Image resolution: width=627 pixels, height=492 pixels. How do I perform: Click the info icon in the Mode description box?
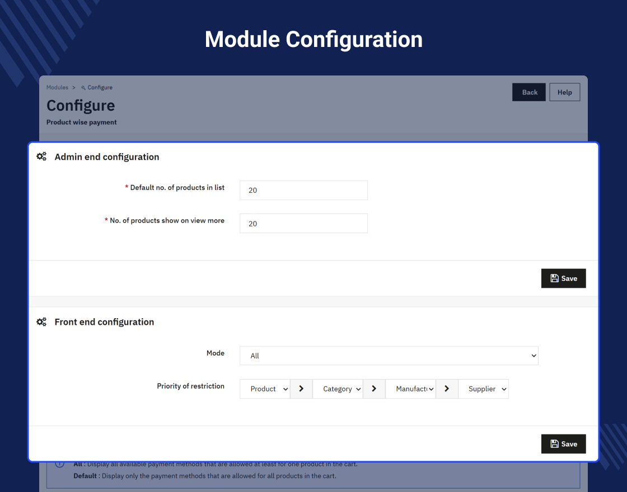(x=59, y=465)
